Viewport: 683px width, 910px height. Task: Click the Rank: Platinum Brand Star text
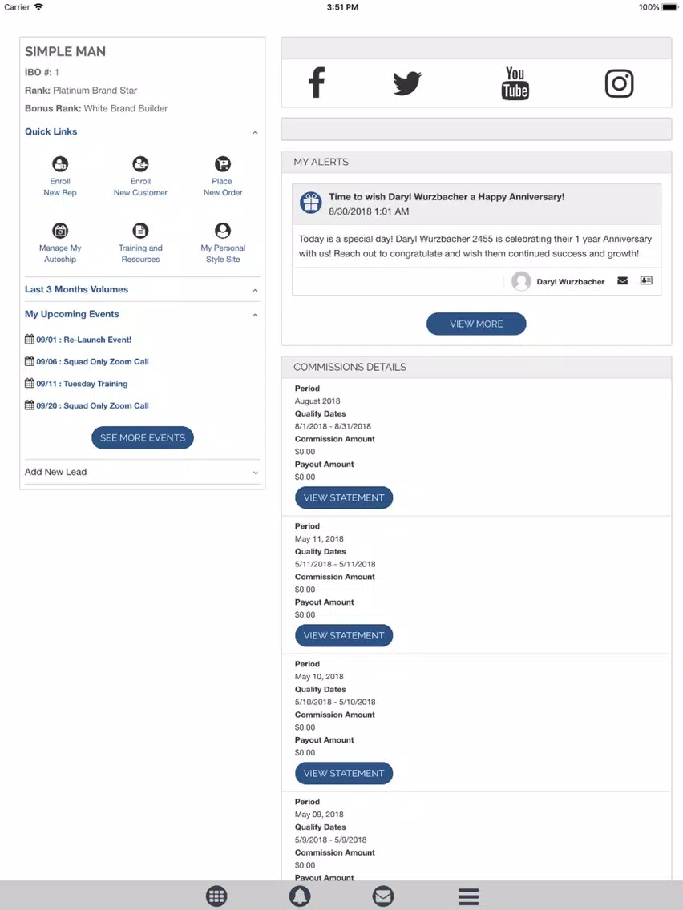point(81,90)
